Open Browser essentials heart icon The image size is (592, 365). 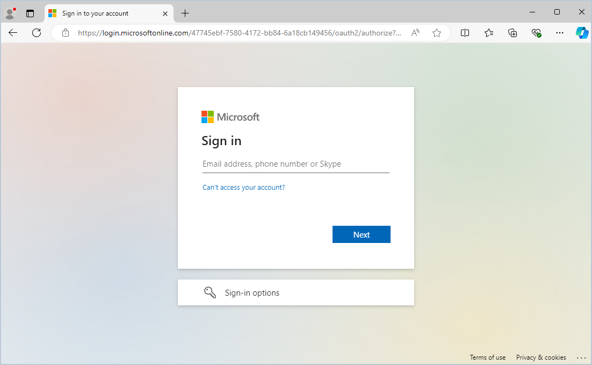click(536, 33)
